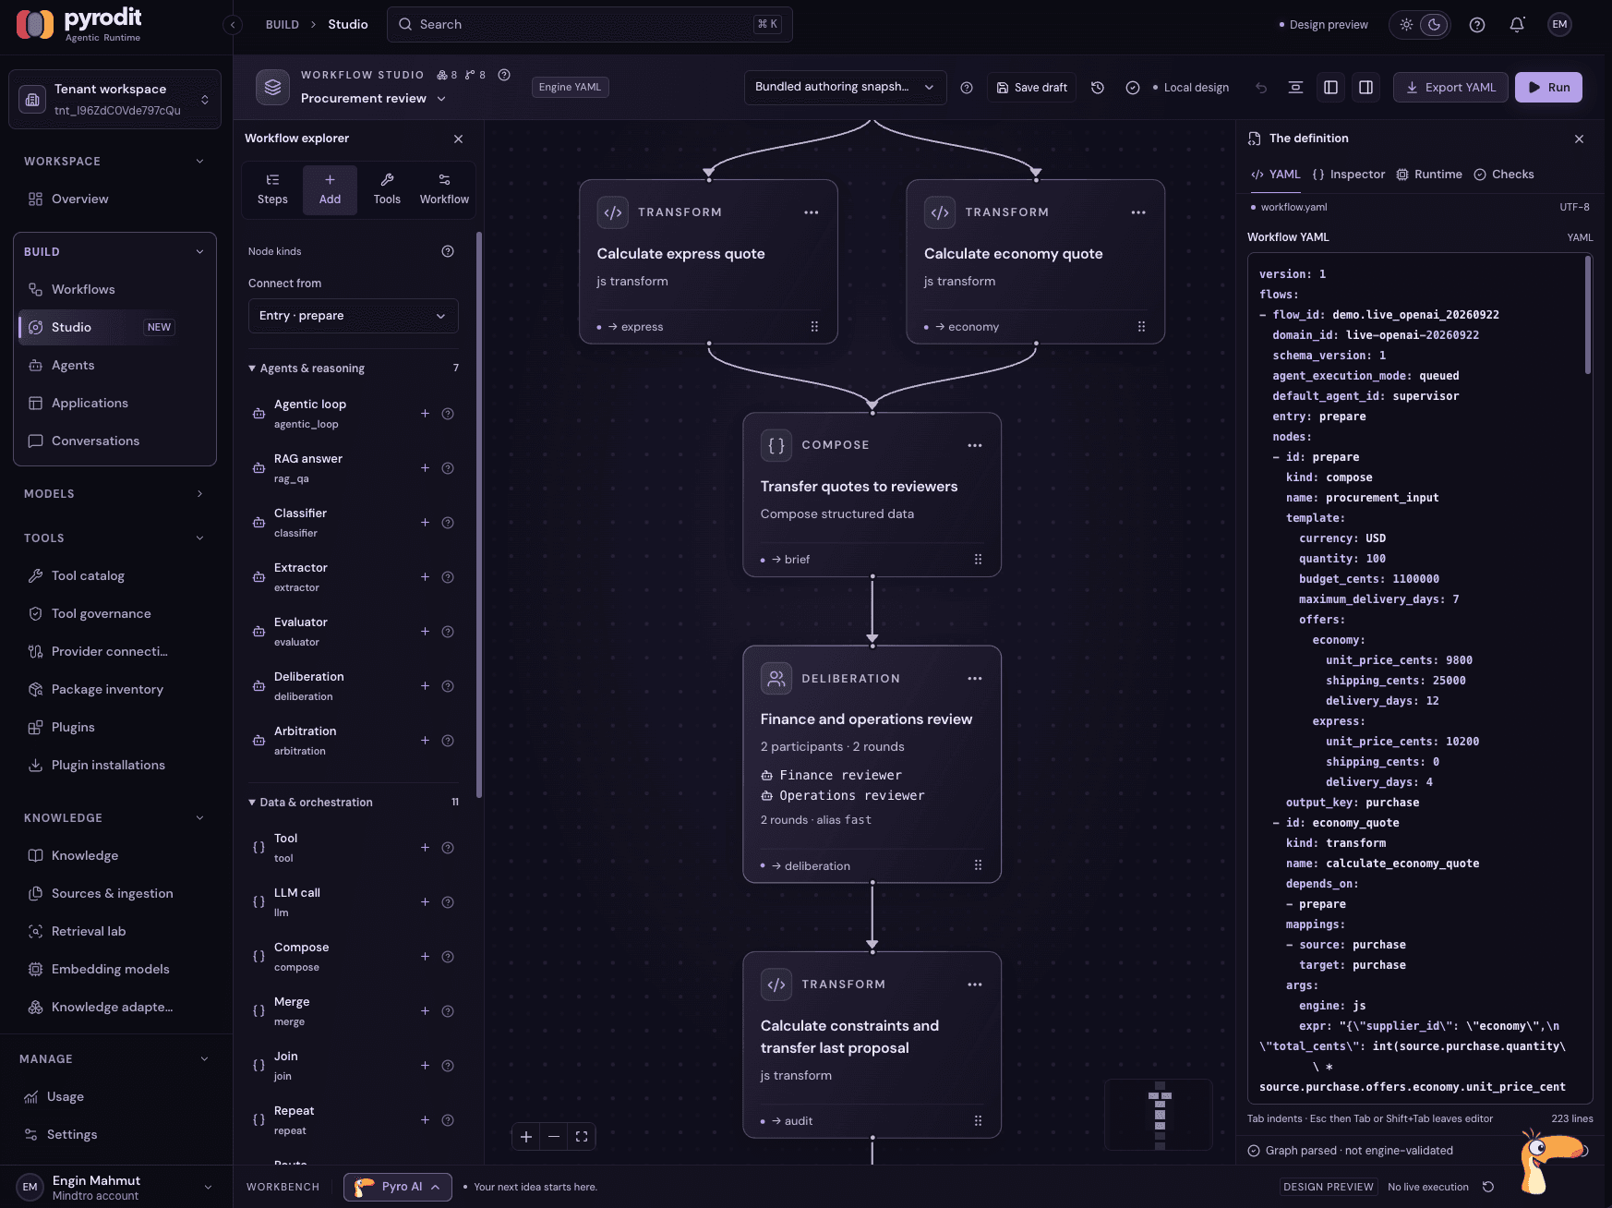
Task: Add an Agentic loop node
Action: 425,414
